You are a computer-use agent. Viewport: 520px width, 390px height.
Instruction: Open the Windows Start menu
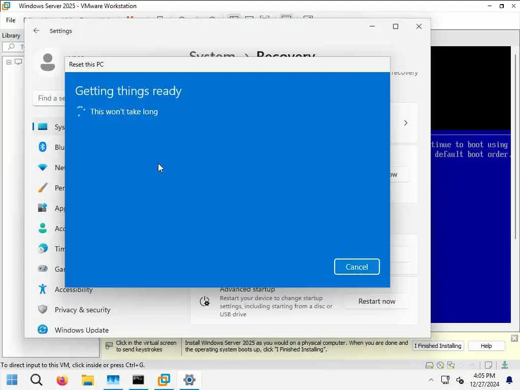[12, 380]
